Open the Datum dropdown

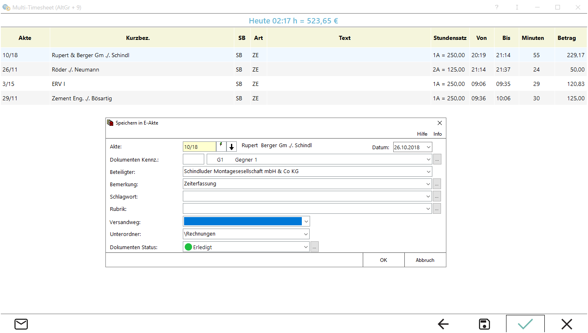(428, 147)
